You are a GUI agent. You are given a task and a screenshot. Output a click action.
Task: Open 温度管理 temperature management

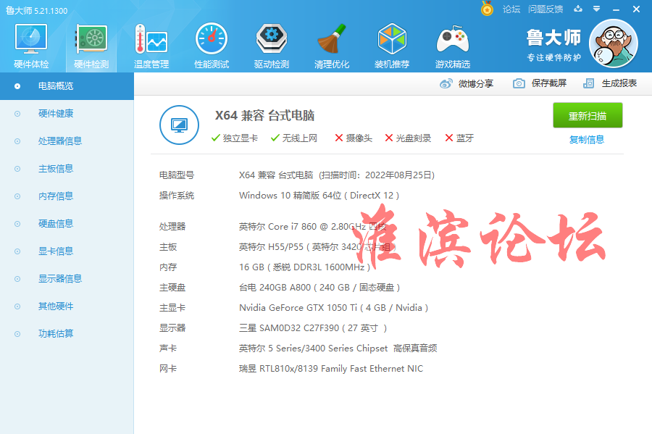click(x=151, y=46)
